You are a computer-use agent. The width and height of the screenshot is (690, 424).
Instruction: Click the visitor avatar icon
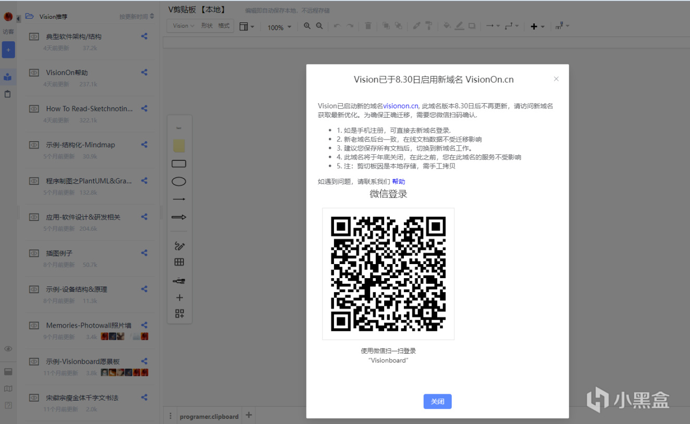click(x=8, y=16)
